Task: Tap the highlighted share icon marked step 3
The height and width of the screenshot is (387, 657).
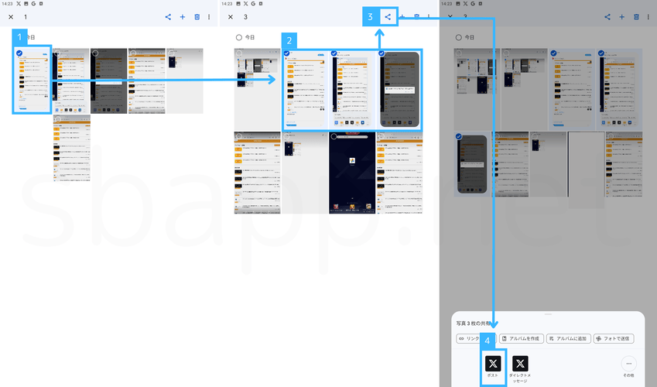Action: pyautogui.click(x=388, y=16)
